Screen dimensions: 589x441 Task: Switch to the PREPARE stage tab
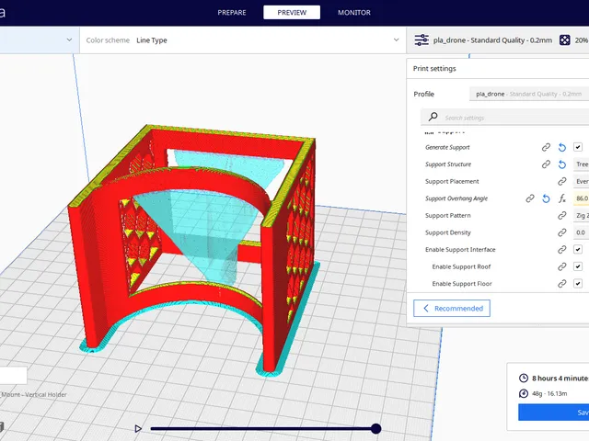(232, 12)
